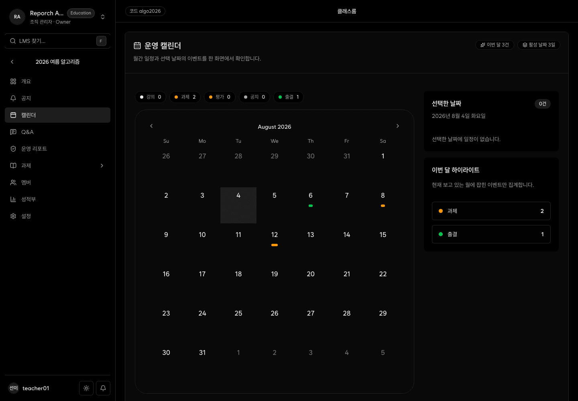Open the 성적부 gradebook chart icon
The height and width of the screenshot is (401, 578).
coord(13,199)
